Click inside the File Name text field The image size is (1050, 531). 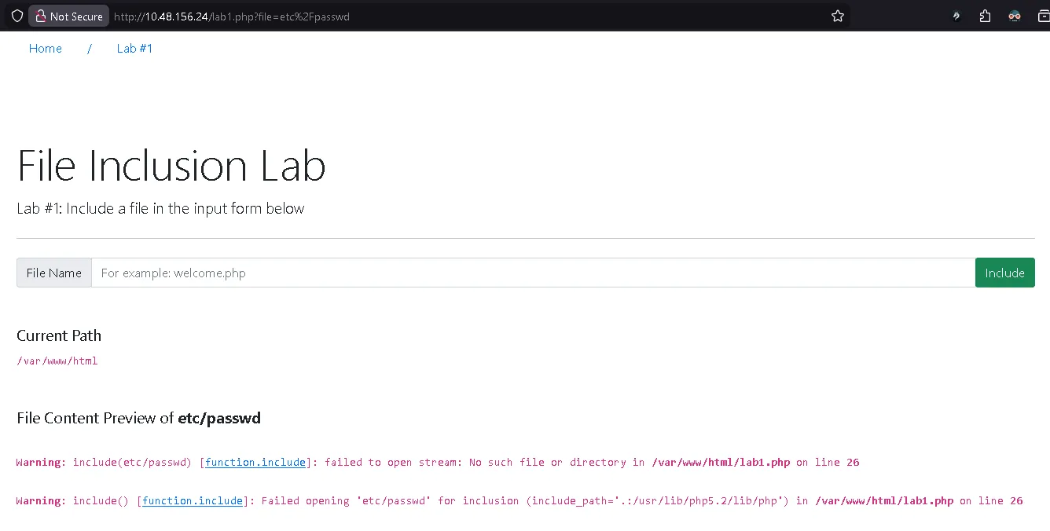point(533,273)
